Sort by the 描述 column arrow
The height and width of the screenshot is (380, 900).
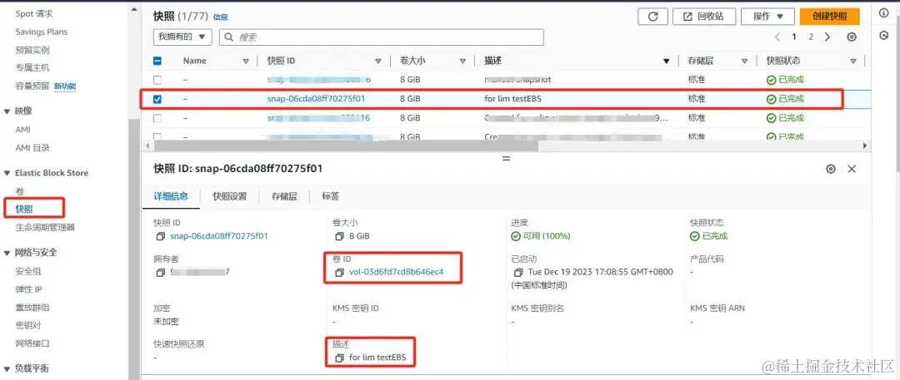click(x=667, y=61)
